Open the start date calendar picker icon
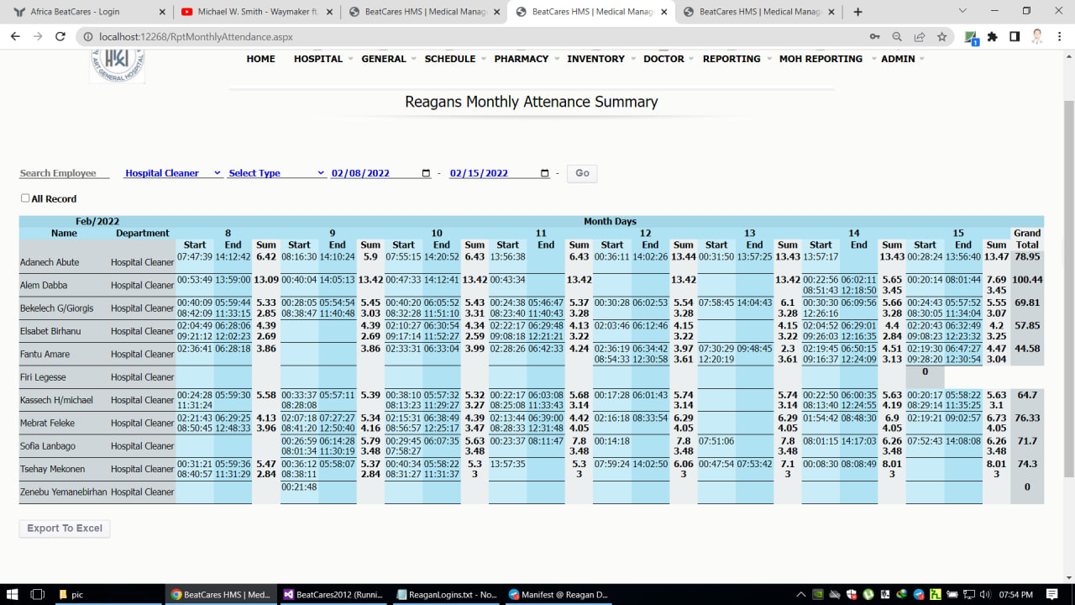The width and height of the screenshot is (1075, 605). click(426, 173)
